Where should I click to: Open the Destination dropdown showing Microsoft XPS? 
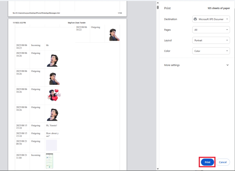[211, 19]
